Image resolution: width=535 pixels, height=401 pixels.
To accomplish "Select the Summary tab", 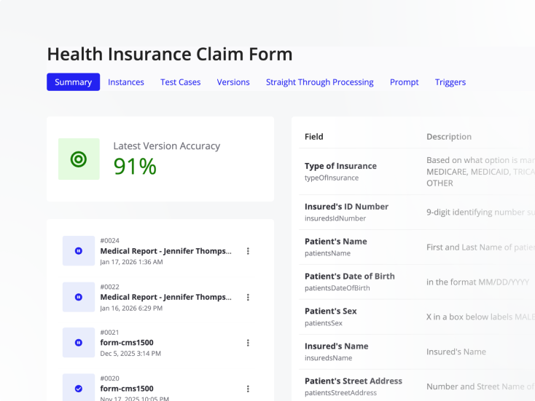I will click(x=73, y=82).
